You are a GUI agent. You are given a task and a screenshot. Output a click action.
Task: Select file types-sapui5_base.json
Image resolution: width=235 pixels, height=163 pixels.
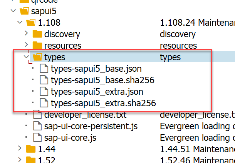(96, 69)
